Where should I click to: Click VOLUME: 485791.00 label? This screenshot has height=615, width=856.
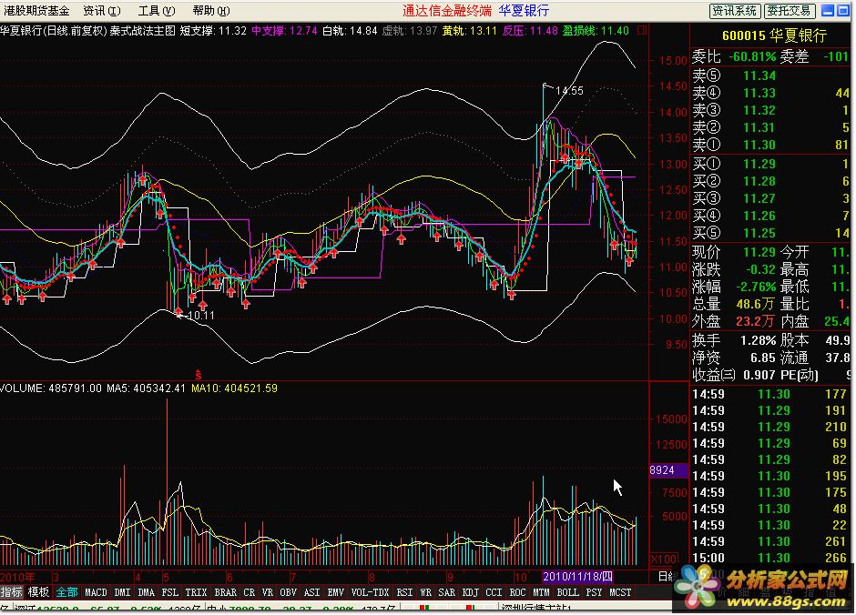click(x=51, y=388)
